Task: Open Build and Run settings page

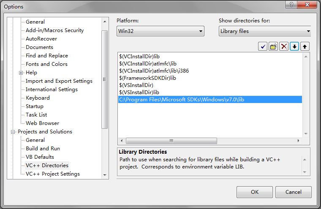Action: point(43,149)
